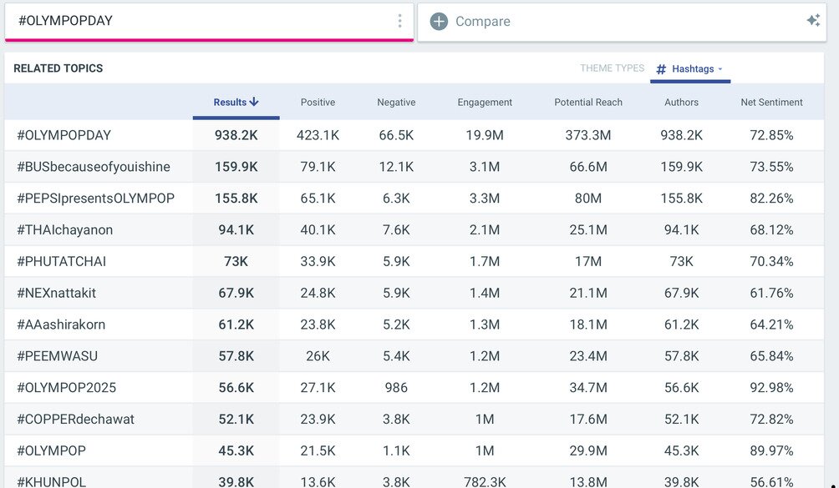
Task: Click the 155.8K Results value
Action: 236,198
